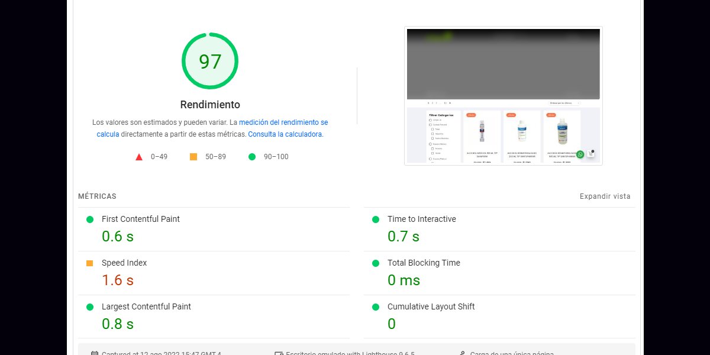Click the red triangle icon for 0–49 range
The height and width of the screenshot is (355, 710).
click(x=138, y=156)
